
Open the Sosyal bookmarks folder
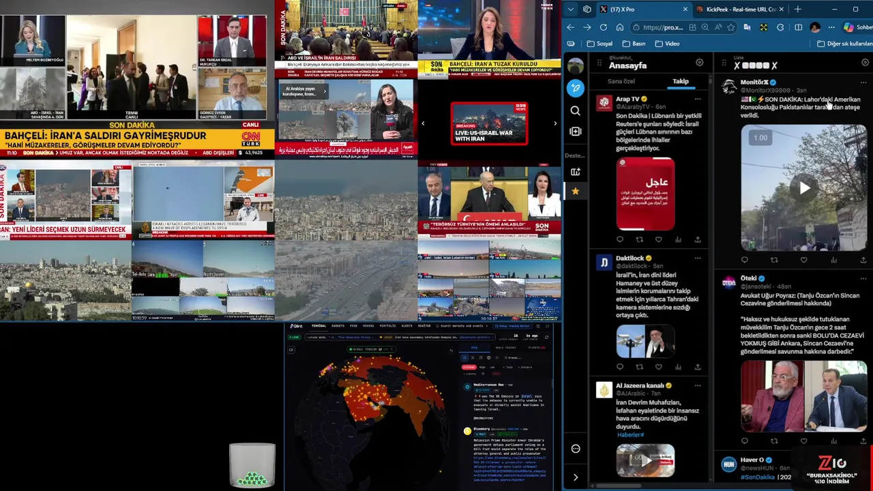tap(600, 44)
